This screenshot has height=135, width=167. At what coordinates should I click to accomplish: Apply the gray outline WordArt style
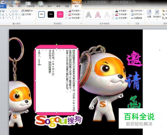click(88, 15)
